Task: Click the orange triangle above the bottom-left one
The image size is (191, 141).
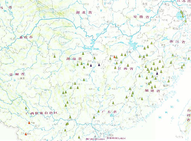Action: pyautogui.click(x=29, y=123)
